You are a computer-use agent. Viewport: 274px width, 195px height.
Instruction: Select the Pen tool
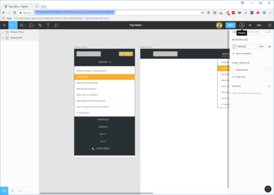pos(40,25)
